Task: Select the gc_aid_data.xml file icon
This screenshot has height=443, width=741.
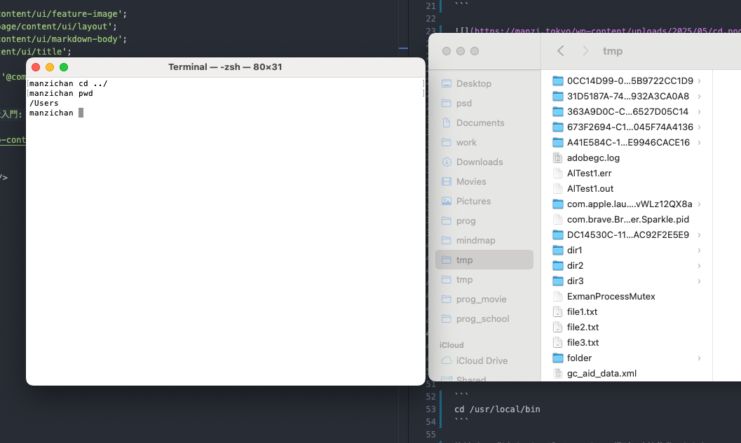Action: click(x=558, y=373)
